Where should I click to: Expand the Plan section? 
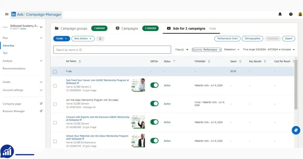pyautogui.click(x=41, y=38)
